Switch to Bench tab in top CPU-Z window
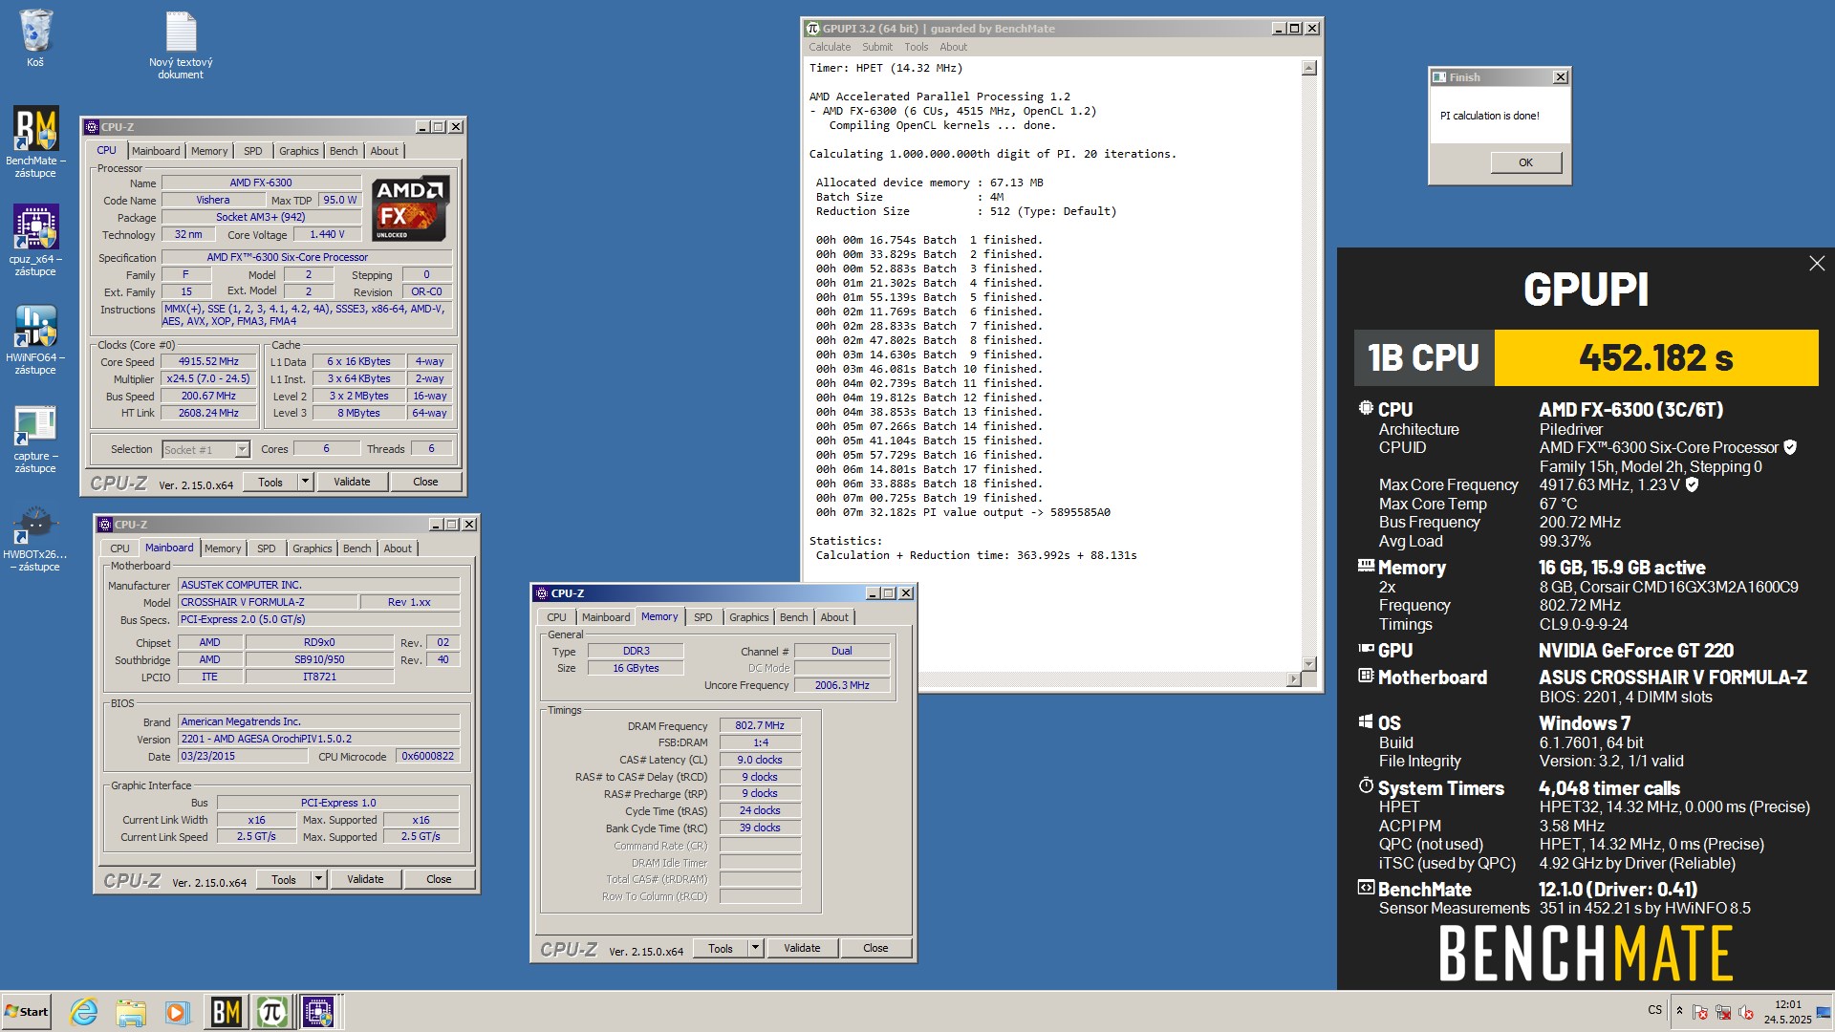This screenshot has width=1835, height=1032. point(344,151)
